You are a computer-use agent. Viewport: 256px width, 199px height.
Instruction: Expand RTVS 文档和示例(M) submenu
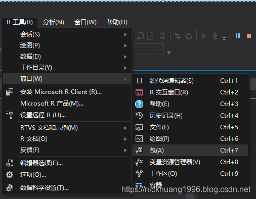(67, 128)
